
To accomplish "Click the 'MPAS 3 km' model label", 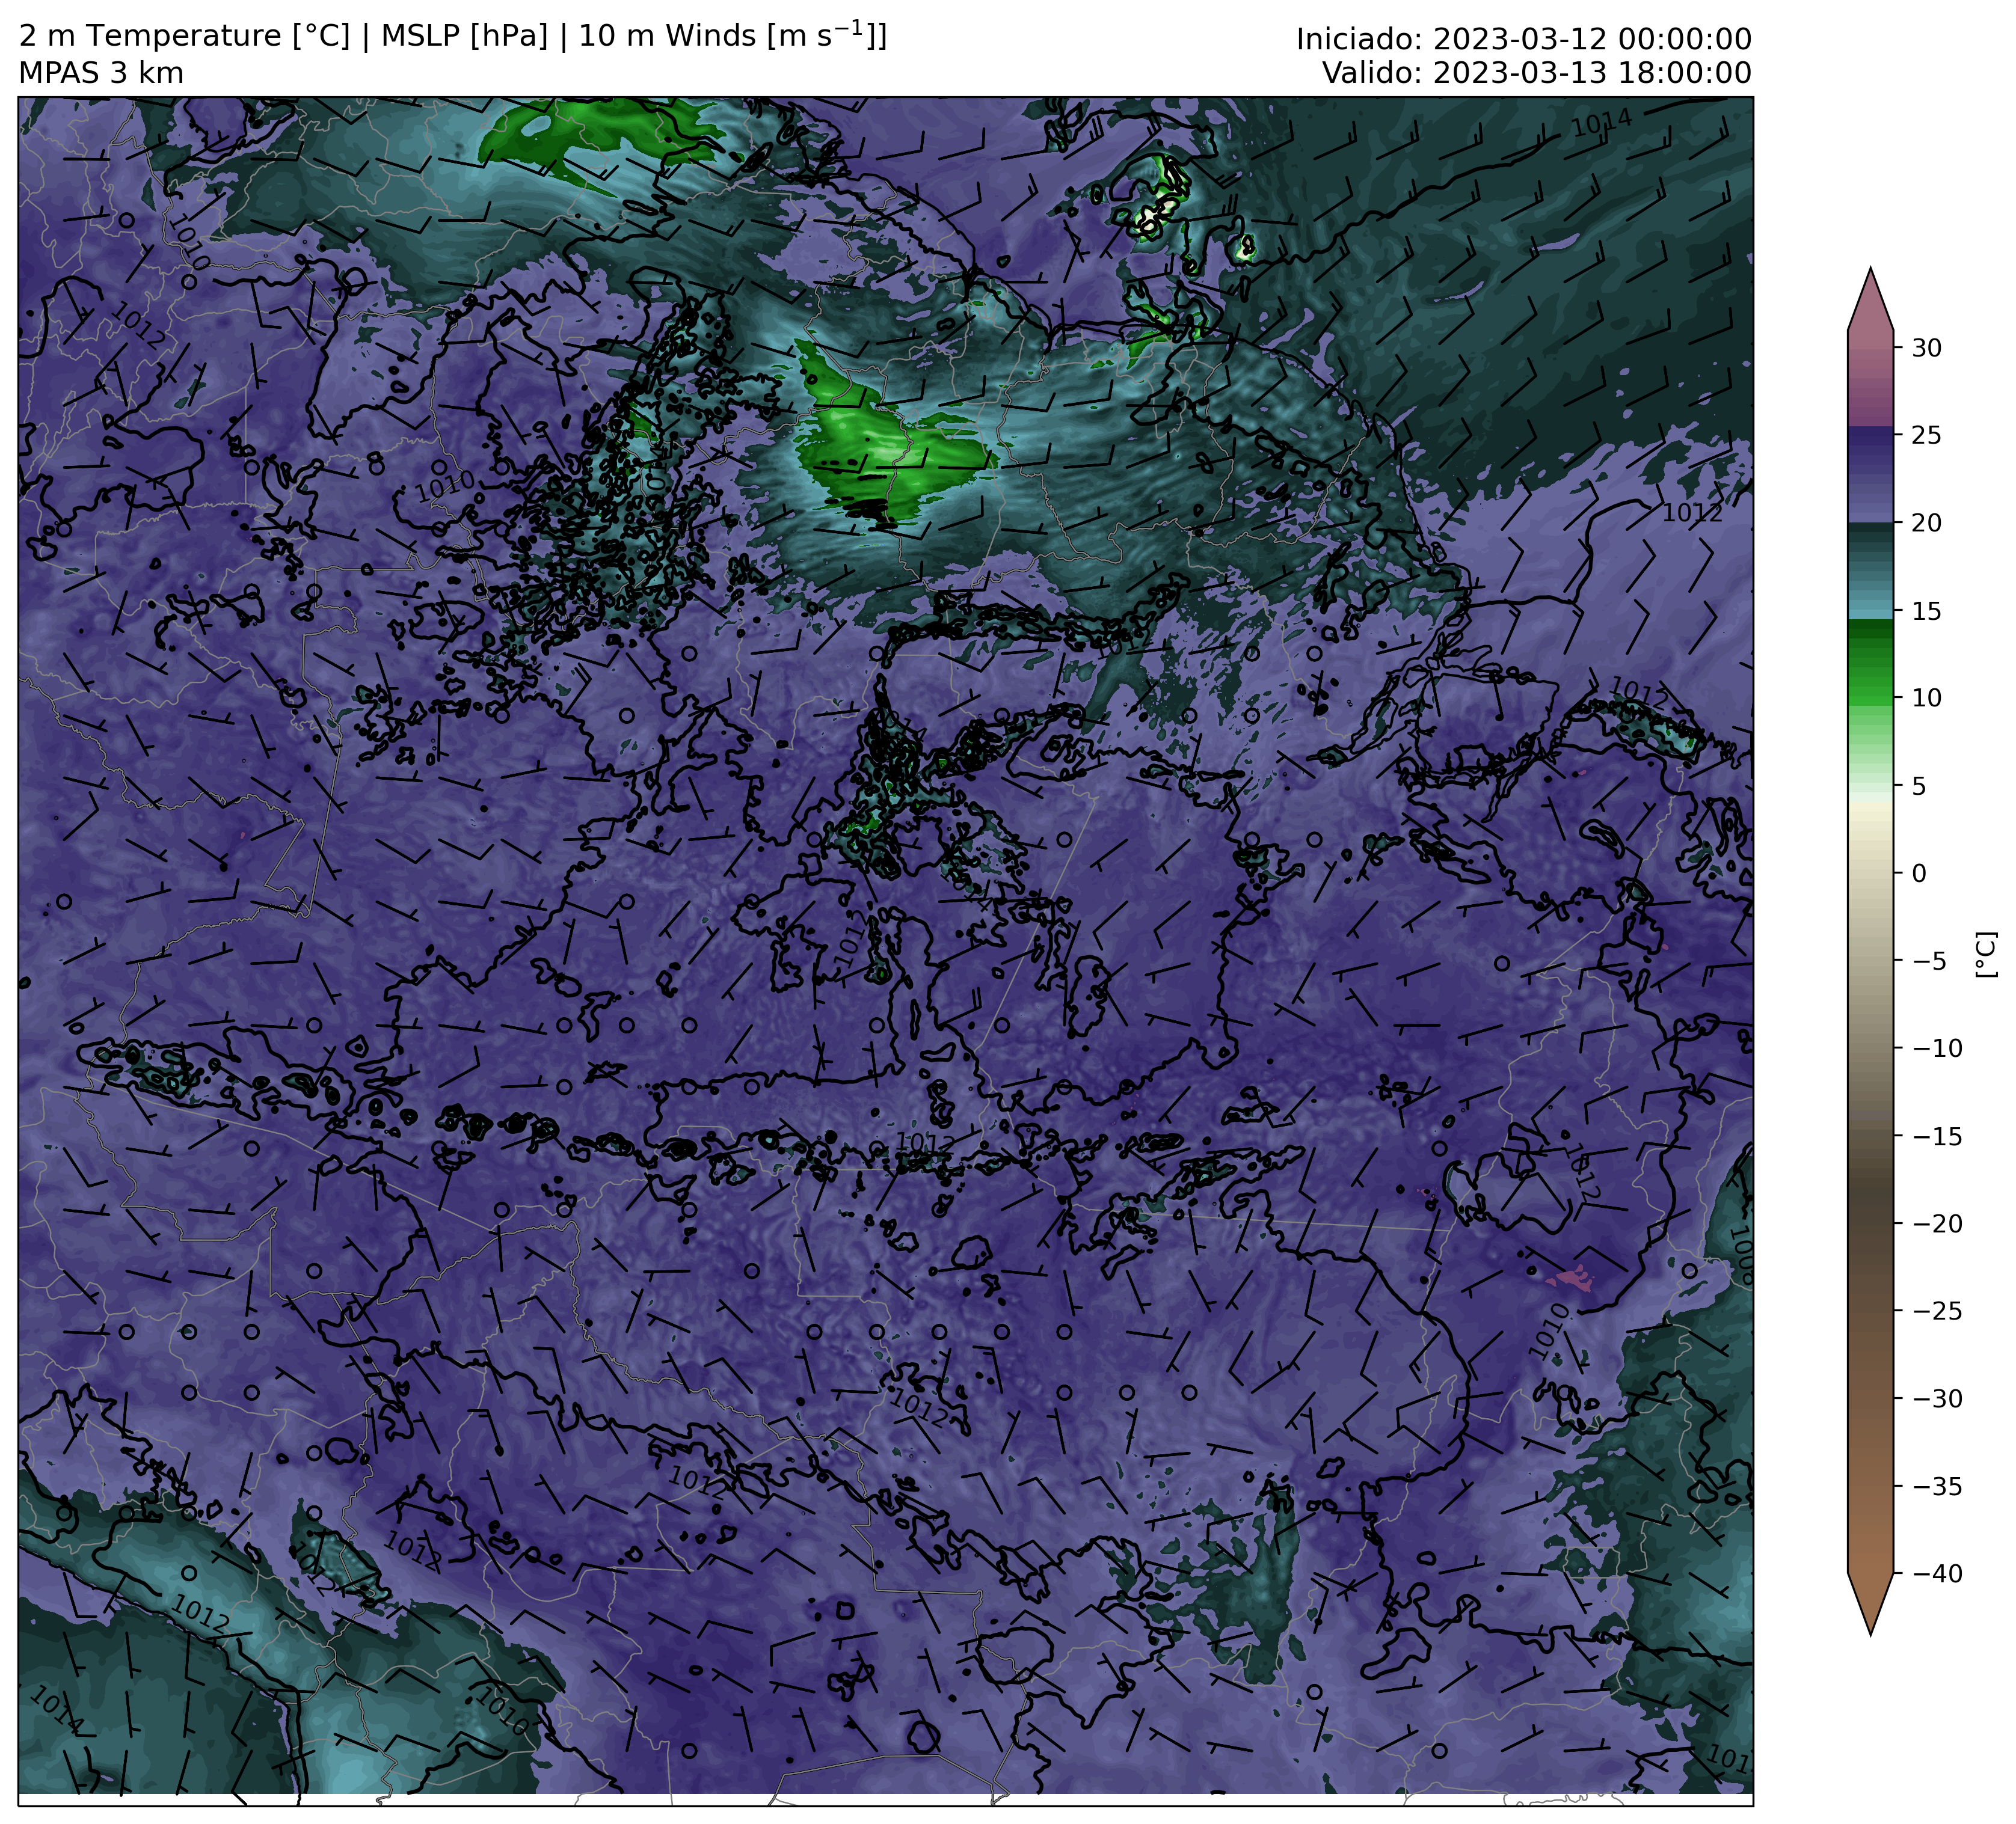I will (x=101, y=74).
